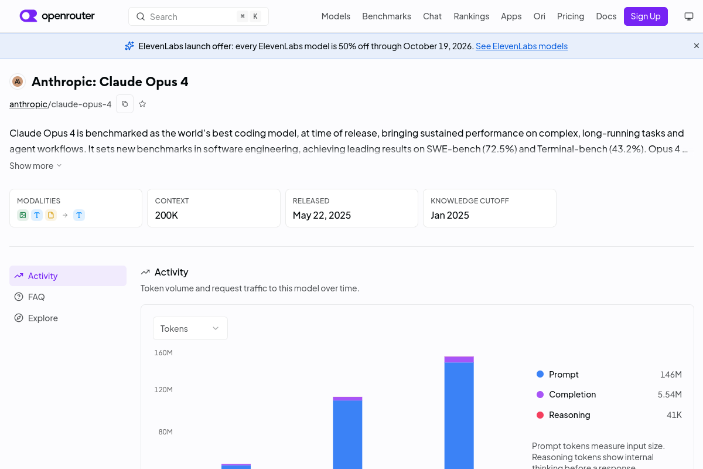Follow the See ElevenLabs models link
This screenshot has width=703, height=469.
[x=521, y=46]
